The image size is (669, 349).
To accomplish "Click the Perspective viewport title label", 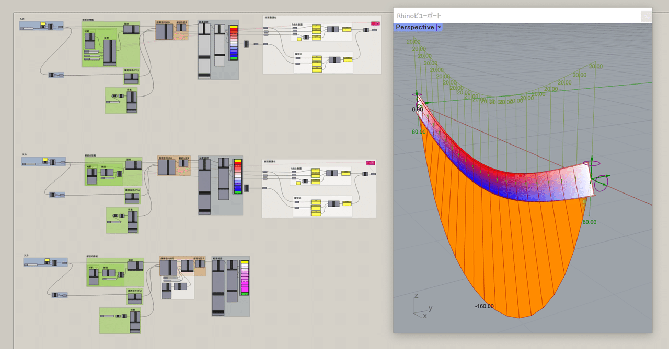I will click(x=415, y=27).
